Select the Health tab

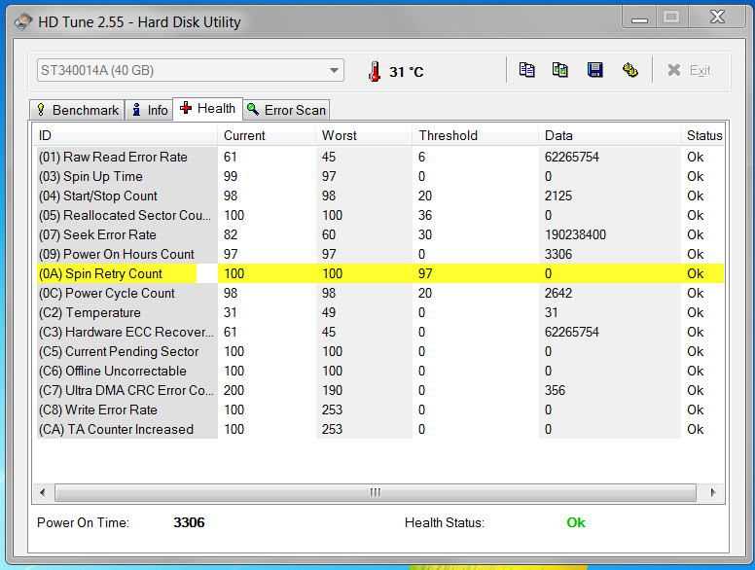[x=207, y=108]
